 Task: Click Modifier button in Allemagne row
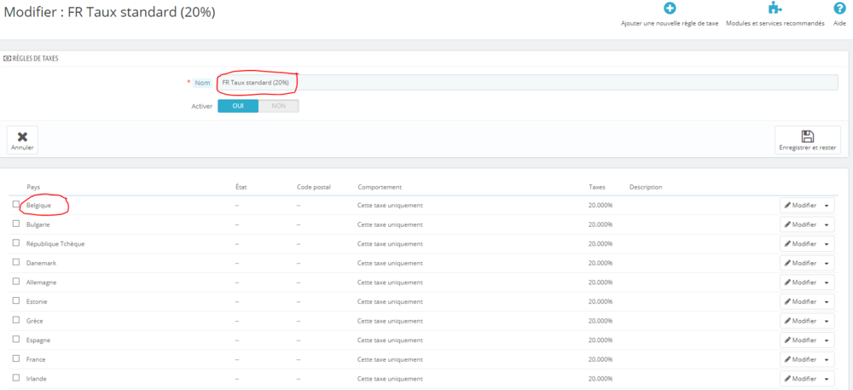[x=800, y=282]
